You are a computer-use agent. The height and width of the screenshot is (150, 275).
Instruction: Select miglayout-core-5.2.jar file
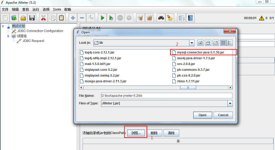pyautogui.click(x=99, y=70)
